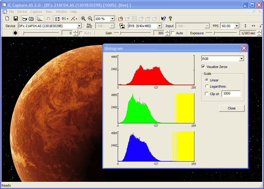Click the Gain slider handle
The image size is (264, 189).
click(x=120, y=33)
